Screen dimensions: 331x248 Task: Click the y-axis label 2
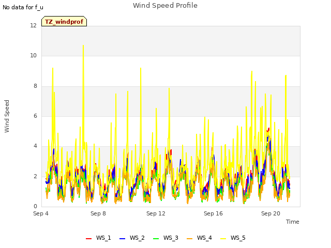[x=35, y=176]
